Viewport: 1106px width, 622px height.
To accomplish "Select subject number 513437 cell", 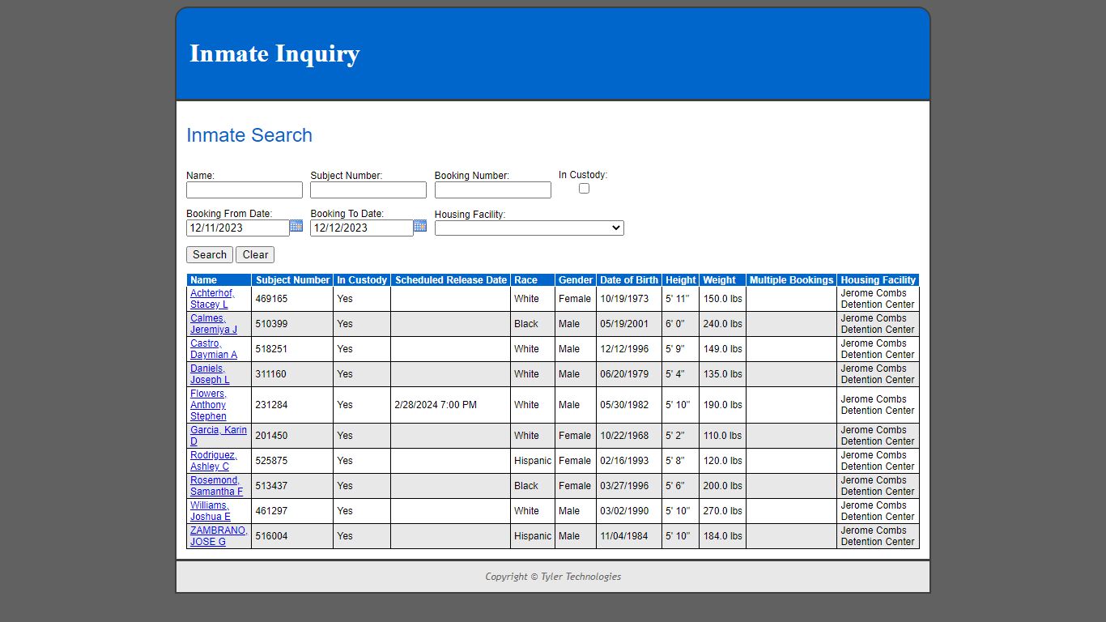I will [x=292, y=486].
